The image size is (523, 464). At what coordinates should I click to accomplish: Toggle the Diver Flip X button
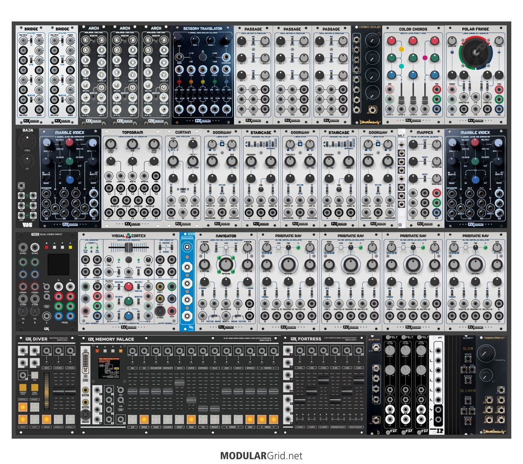[x=23, y=420]
